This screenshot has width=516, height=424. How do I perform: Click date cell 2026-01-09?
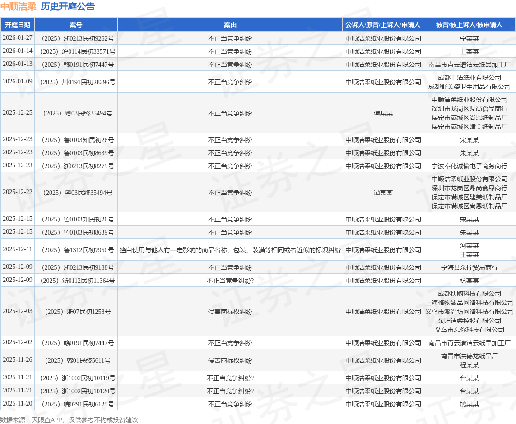18,82
